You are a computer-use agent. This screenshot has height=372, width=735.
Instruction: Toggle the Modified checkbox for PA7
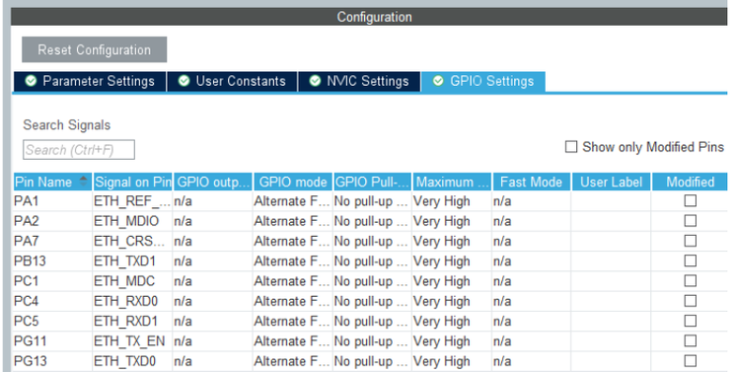coord(690,241)
